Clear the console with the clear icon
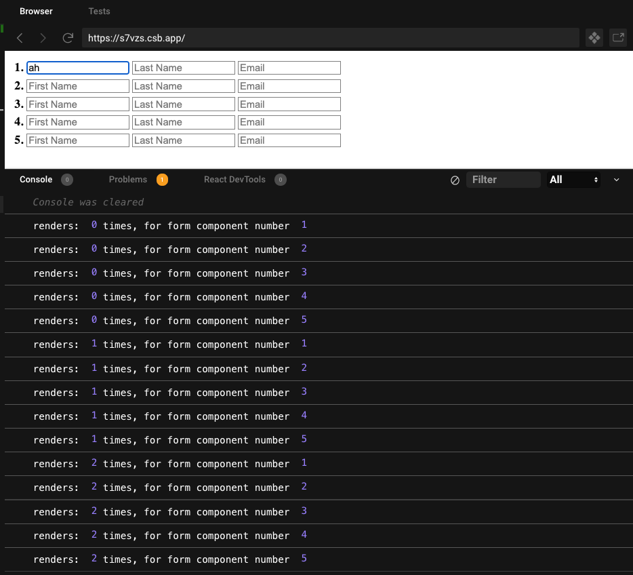Viewport: 633px width, 575px height. [455, 180]
